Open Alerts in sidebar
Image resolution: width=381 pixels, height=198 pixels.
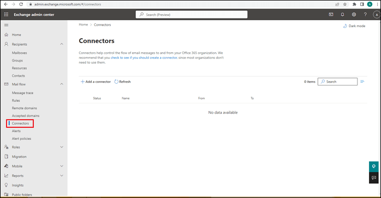(16, 131)
